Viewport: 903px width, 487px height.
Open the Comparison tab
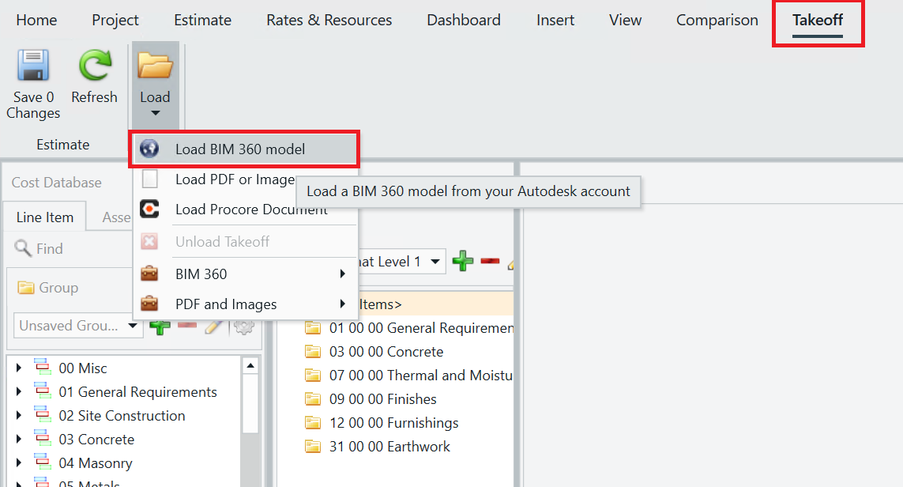pos(716,20)
